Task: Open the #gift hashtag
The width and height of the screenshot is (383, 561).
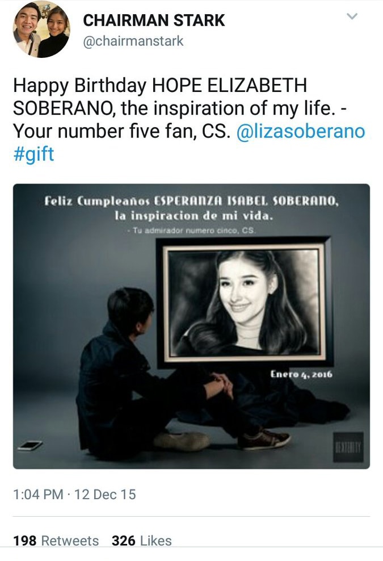Action: (33, 154)
